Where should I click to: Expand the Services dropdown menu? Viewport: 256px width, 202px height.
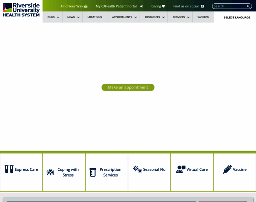(181, 17)
